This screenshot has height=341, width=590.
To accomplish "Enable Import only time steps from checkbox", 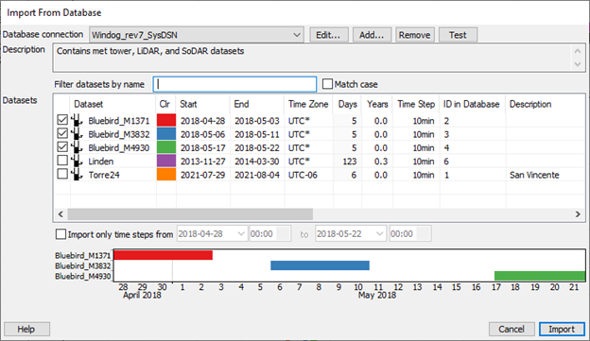I will point(61,234).
